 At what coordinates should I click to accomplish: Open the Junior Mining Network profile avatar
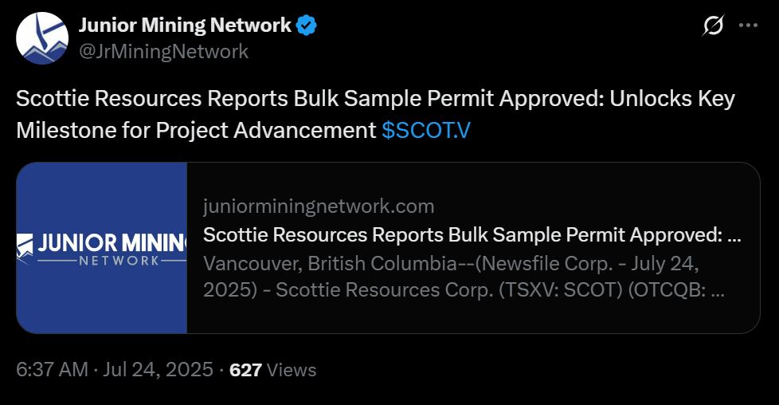tap(42, 38)
